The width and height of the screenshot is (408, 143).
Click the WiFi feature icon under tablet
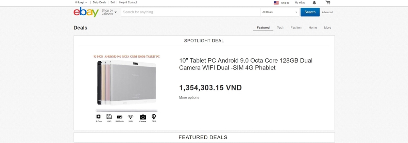(x=131, y=117)
